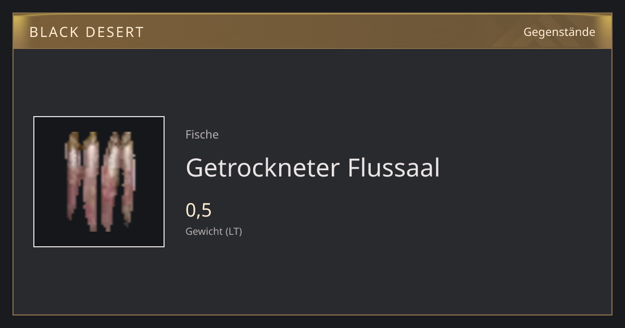Select the 0,5 weight value
The height and width of the screenshot is (328, 625).
pos(198,210)
